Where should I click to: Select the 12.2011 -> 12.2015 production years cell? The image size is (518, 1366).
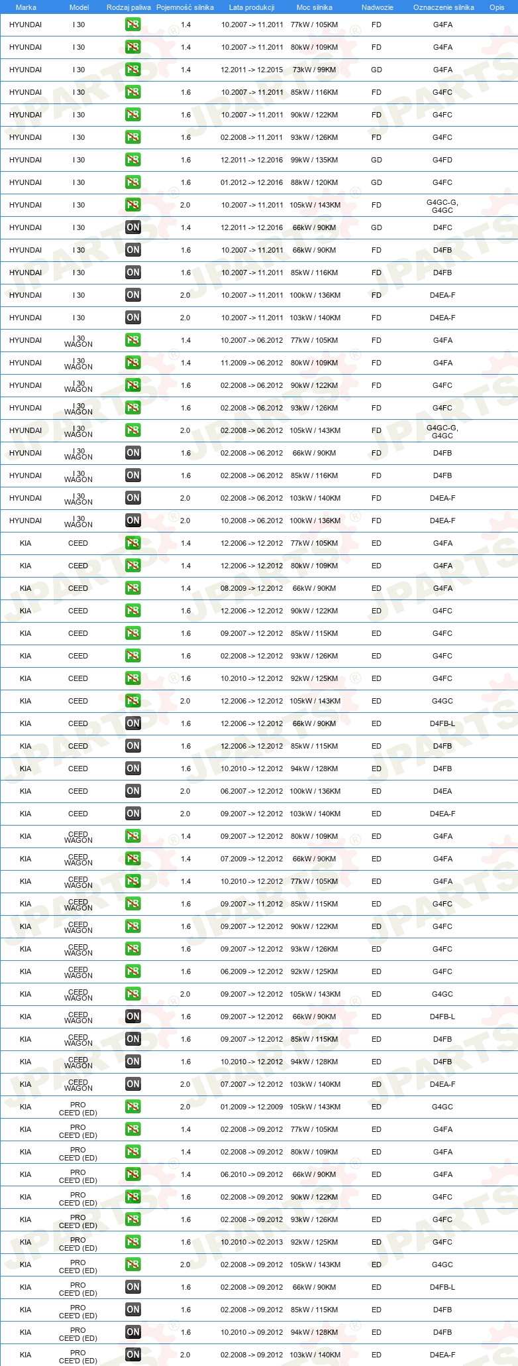pyautogui.click(x=252, y=70)
